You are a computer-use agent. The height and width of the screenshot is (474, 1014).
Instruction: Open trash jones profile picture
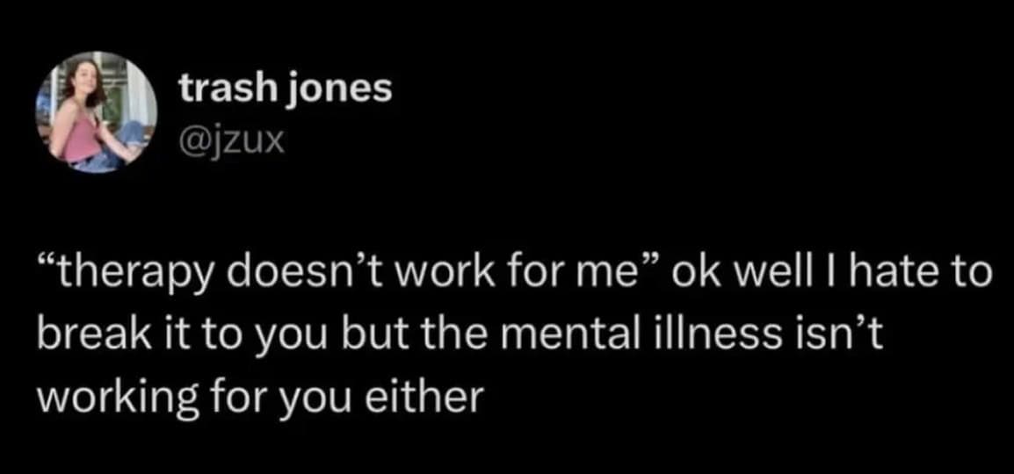point(97,111)
